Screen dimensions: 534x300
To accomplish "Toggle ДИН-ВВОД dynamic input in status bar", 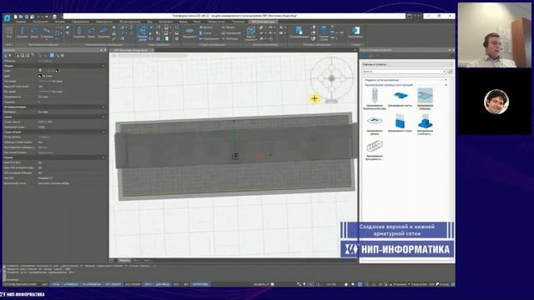I will [x=163, y=284].
